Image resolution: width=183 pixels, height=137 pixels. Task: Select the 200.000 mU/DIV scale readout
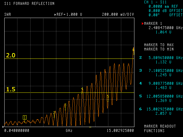point(118,14)
